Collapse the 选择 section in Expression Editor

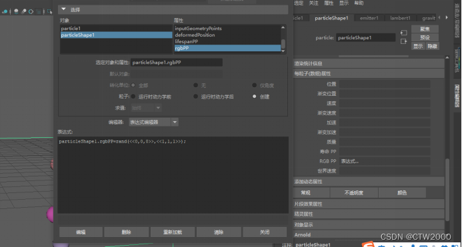coord(173,10)
